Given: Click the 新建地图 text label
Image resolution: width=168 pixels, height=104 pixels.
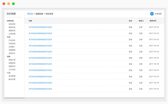Looking at the screenshot, I should click(x=158, y=14).
